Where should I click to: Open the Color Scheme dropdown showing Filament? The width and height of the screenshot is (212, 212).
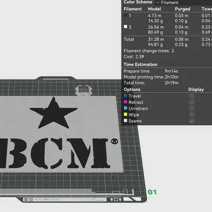[x=184, y=3]
